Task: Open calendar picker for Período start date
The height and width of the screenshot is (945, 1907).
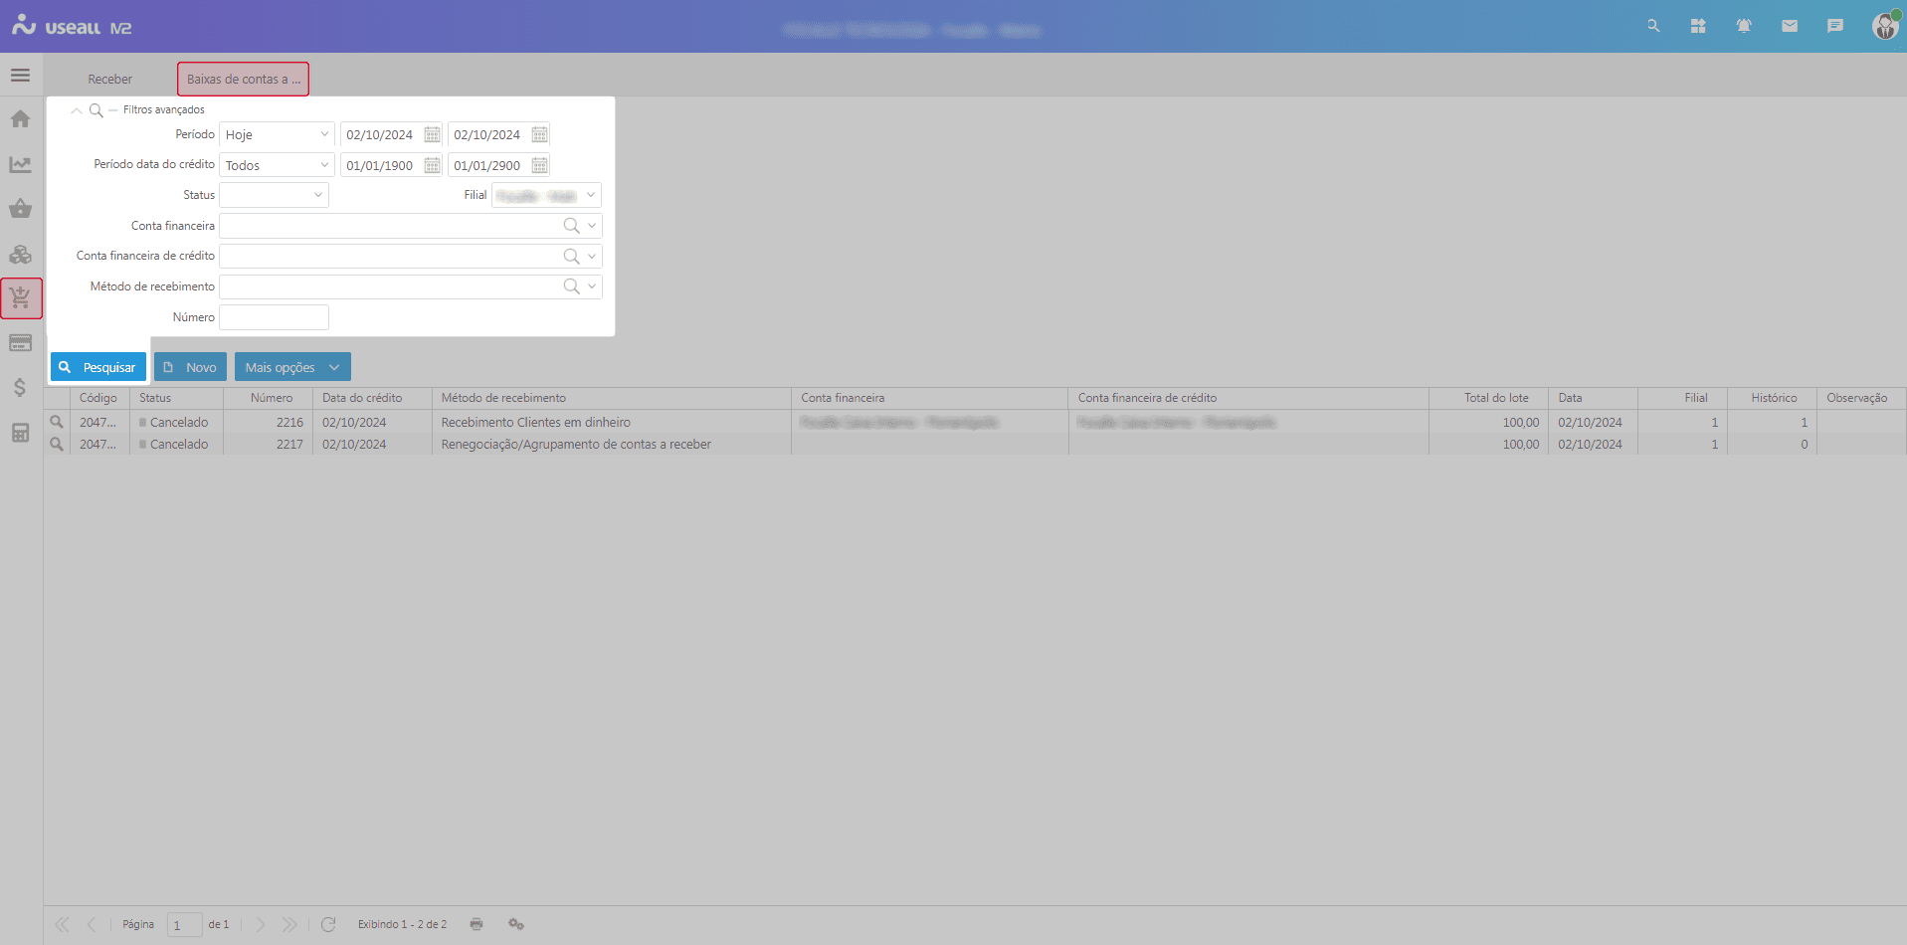Action: click(x=432, y=134)
